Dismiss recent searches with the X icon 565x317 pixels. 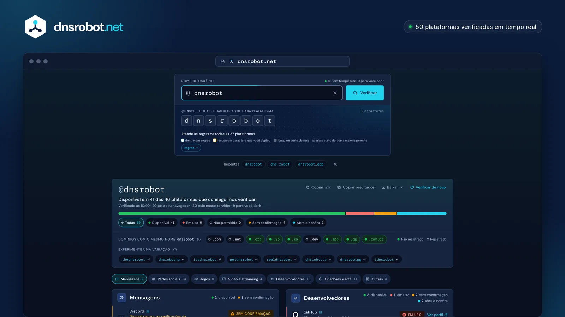pos(335,164)
